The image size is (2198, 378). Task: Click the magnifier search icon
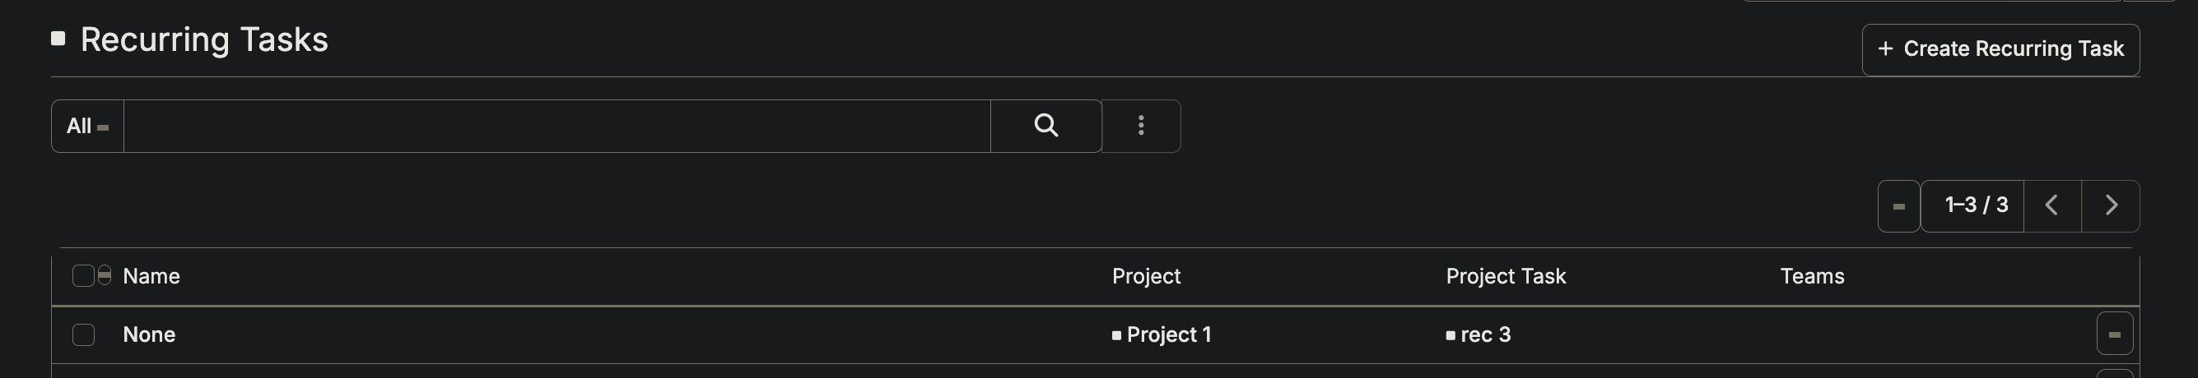pos(1045,126)
